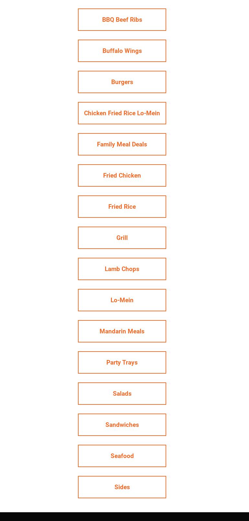Select the Buffalo Wings menu button
Screen dimensions: 249x521
coord(122,51)
